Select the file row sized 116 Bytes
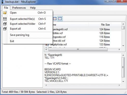The image size is (127, 95). tap(87, 37)
